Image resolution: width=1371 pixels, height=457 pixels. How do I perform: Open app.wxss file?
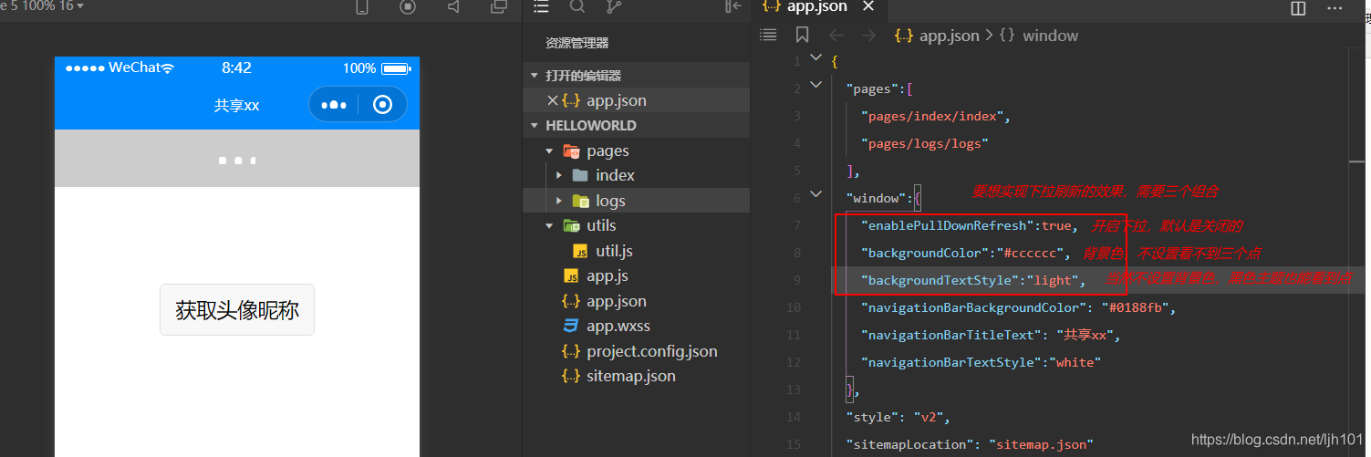[618, 326]
